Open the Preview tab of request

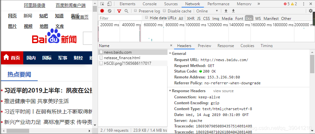tap(204, 46)
